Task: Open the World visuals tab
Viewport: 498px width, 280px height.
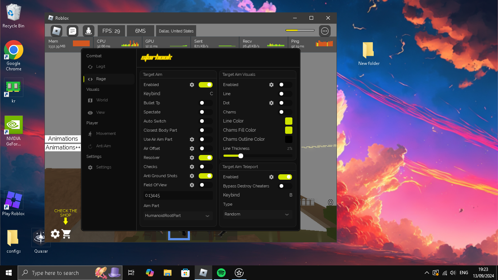Action: point(109,100)
